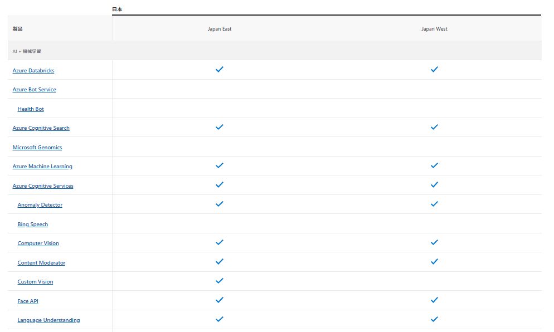Click Azure Machine Learning checkmark under Japan East

pos(220,165)
